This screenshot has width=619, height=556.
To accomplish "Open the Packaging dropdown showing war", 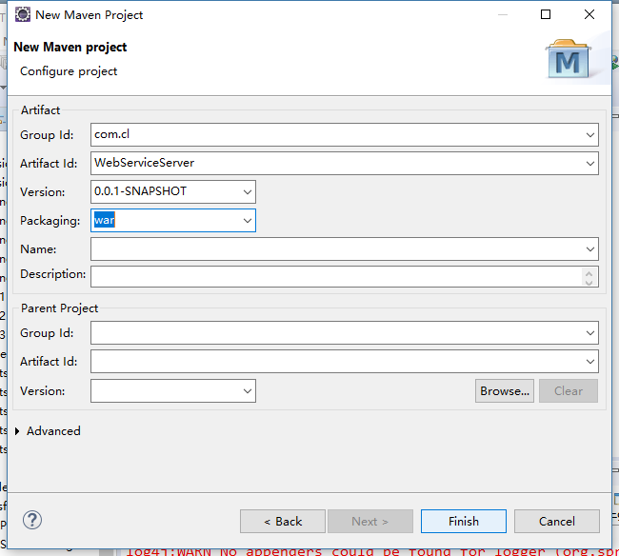I will click(x=248, y=221).
